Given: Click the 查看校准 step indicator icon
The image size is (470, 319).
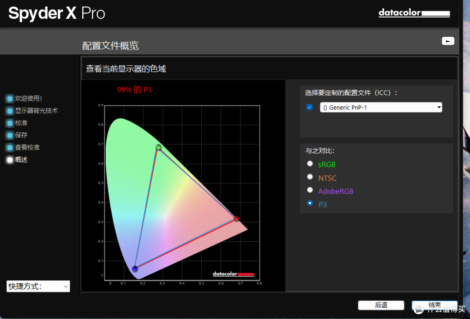Looking at the screenshot, I should pyautogui.click(x=10, y=148).
